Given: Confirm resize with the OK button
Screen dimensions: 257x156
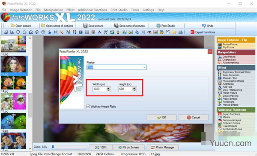Looking at the screenshot, I should click(161, 117).
